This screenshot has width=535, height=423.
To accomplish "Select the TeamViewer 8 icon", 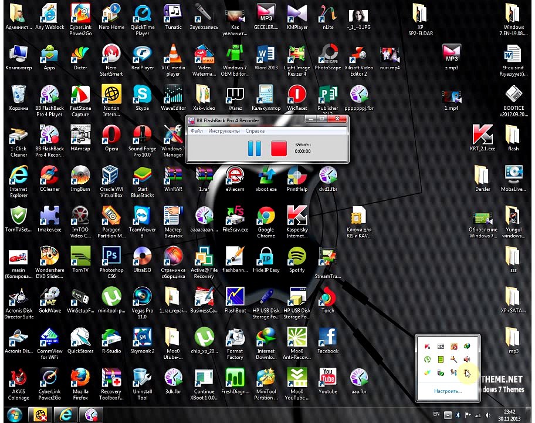I will click(x=142, y=223).
